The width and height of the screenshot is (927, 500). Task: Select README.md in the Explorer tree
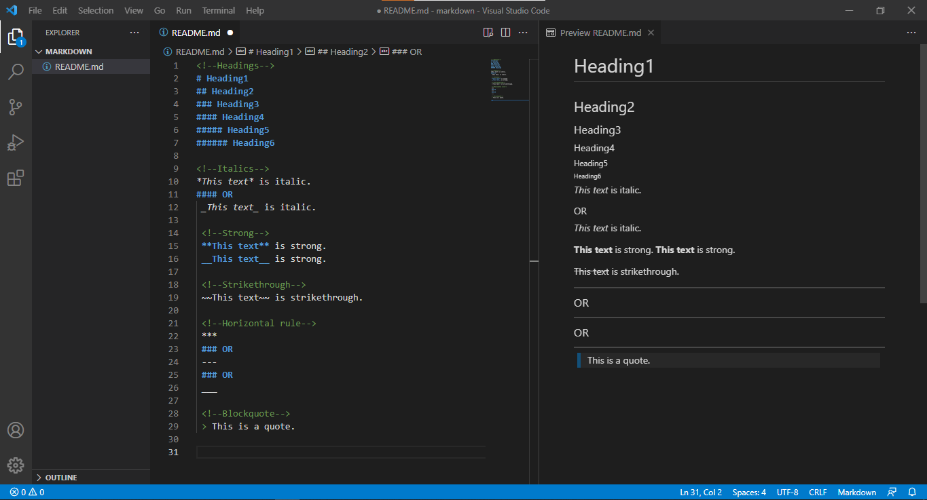(79, 66)
